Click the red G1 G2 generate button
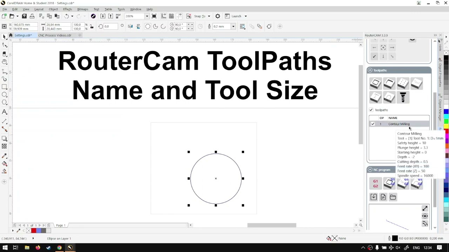 (375, 183)
